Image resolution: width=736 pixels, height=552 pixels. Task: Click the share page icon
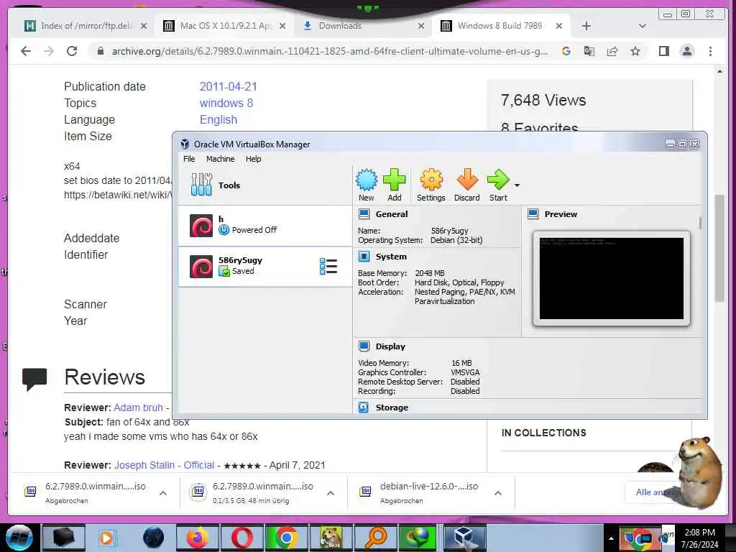612,51
